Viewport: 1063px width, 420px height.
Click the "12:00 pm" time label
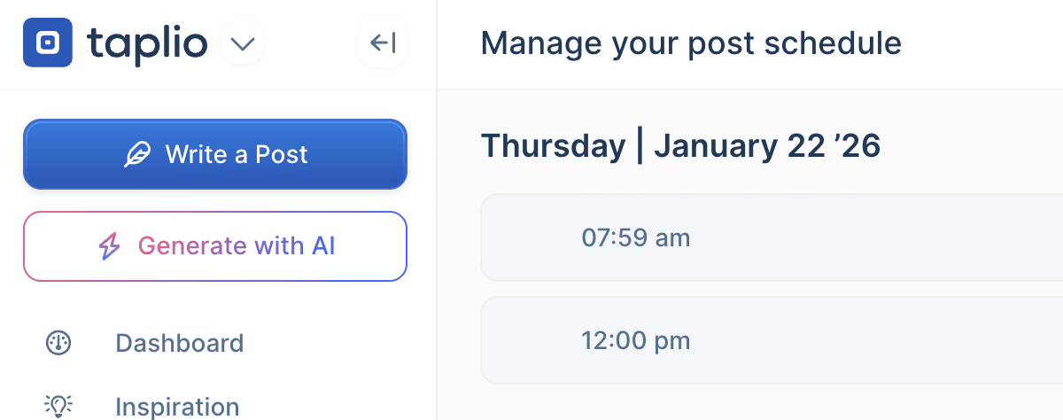coord(635,340)
